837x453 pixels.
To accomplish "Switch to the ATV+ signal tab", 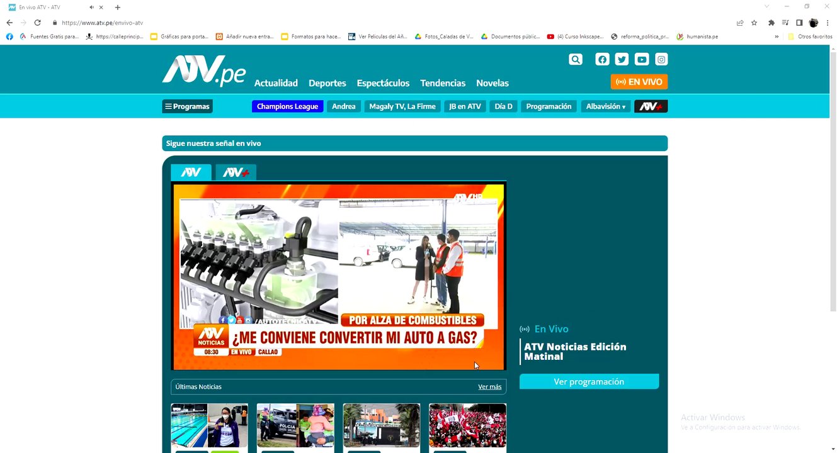I will [x=236, y=172].
